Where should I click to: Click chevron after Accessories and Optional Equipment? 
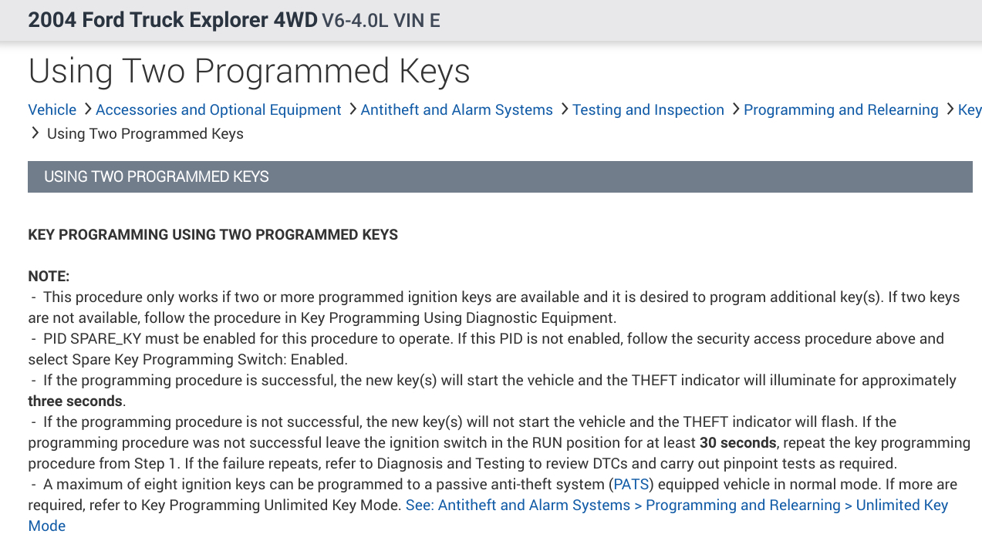[x=351, y=109]
